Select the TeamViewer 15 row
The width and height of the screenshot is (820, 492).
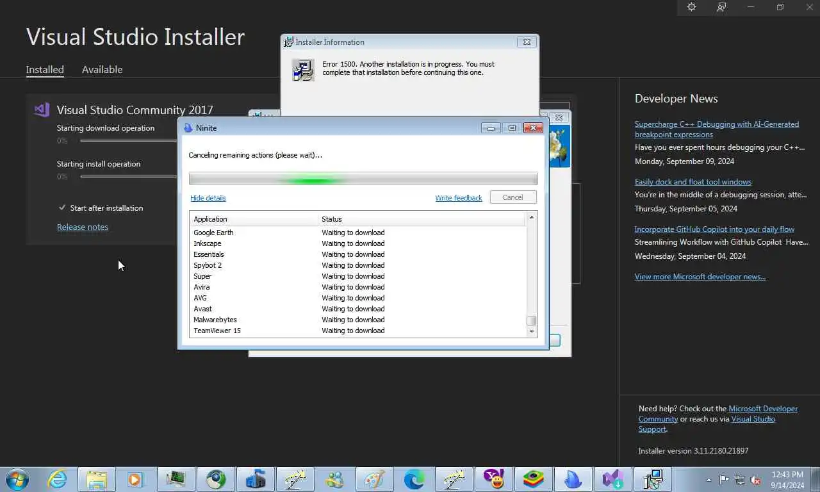click(358, 331)
